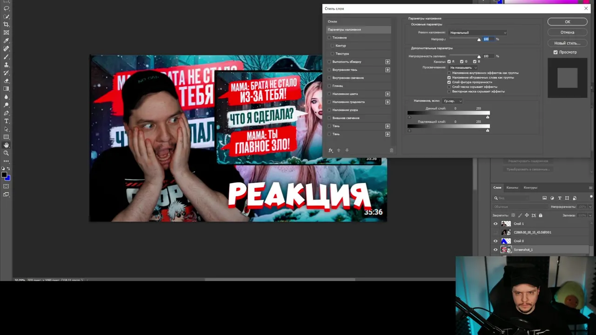The height and width of the screenshot is (335, 596).
Task: Open Layers panel blend mode Обычные dropdown
Action: point(520,207)
